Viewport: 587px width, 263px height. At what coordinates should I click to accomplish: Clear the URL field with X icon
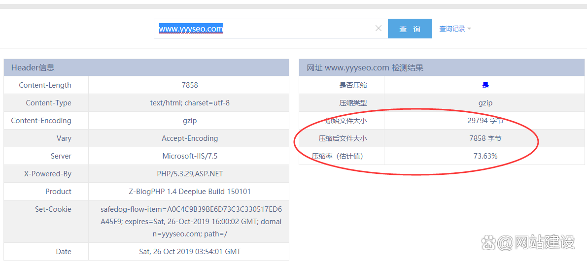[379, 29]
